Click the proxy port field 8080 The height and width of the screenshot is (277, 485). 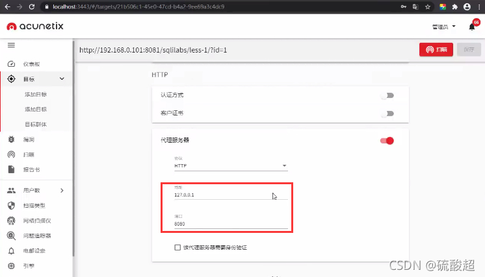pyautogui.click(x=231, y=224)
